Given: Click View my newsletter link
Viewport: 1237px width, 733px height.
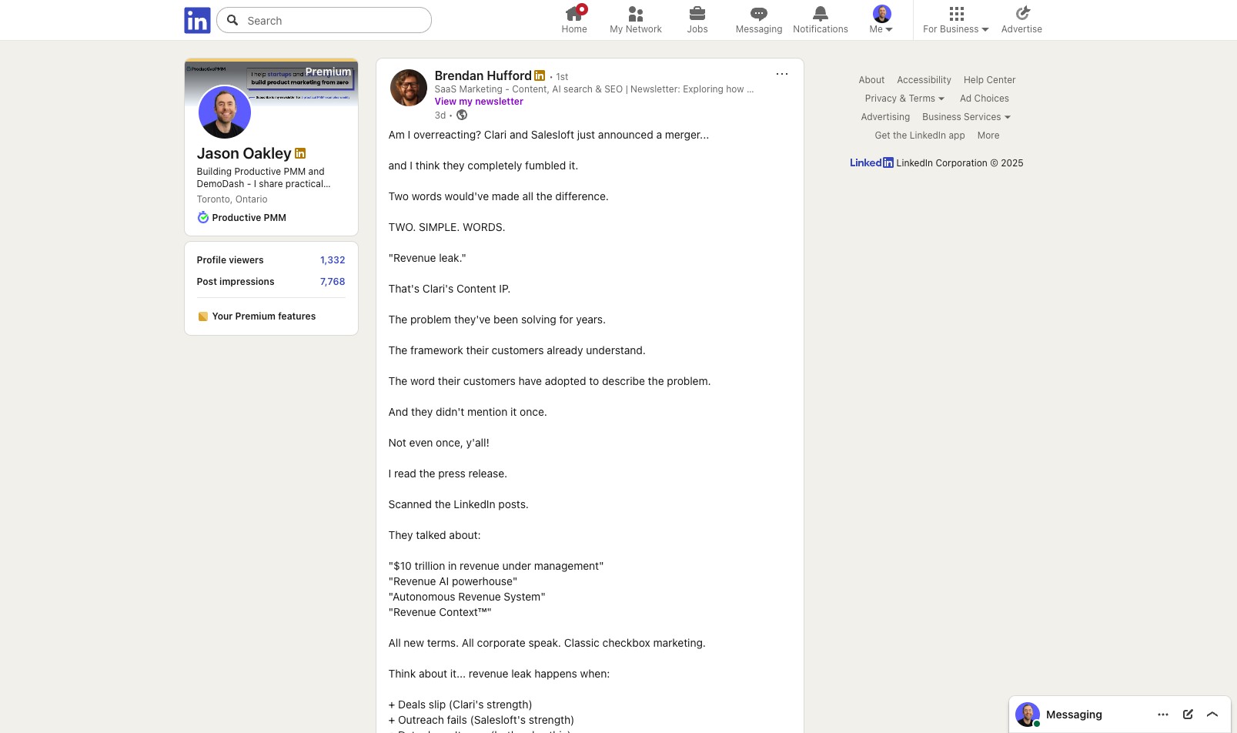Looking at the screenshot, I should point(479,102).
